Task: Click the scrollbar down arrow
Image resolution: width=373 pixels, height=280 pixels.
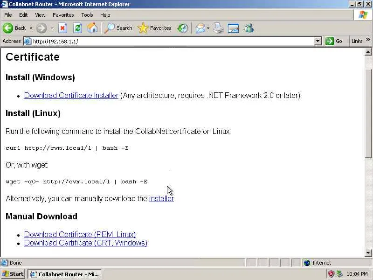Action: [x=368, y=253]
